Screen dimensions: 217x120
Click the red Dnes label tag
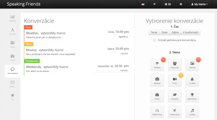click(x=28, y=27)
